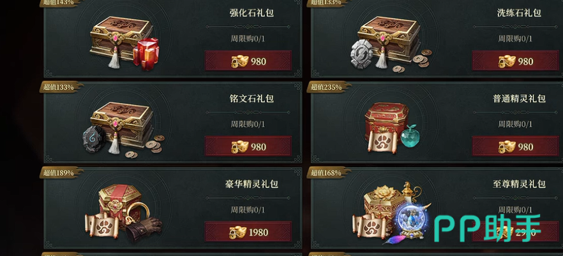Select the 普通精灵礼包 title text
The height and width of the screenshot is (256, 563).
(x=519, y=99)
